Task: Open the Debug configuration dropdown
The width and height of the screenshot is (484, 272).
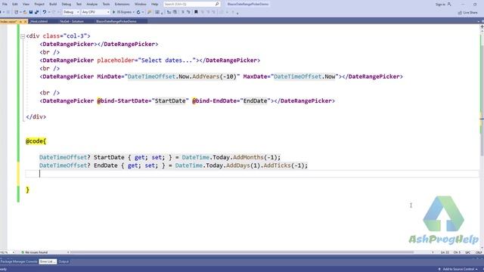Action: pos(71,12)
